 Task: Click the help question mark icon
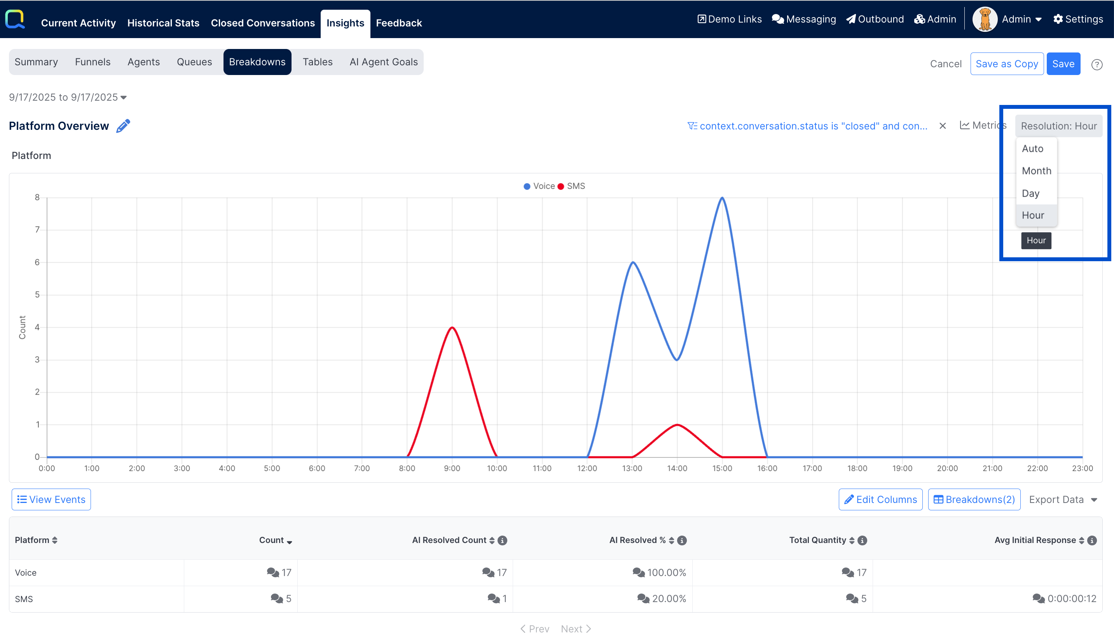coord(1097,65)
